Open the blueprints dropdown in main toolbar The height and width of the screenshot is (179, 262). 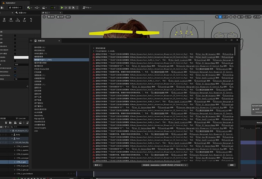click(37, 8)
